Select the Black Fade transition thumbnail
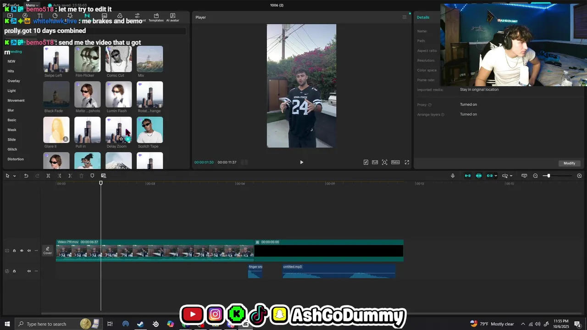Viewport: 587px width, 330px height. point(56,94)
